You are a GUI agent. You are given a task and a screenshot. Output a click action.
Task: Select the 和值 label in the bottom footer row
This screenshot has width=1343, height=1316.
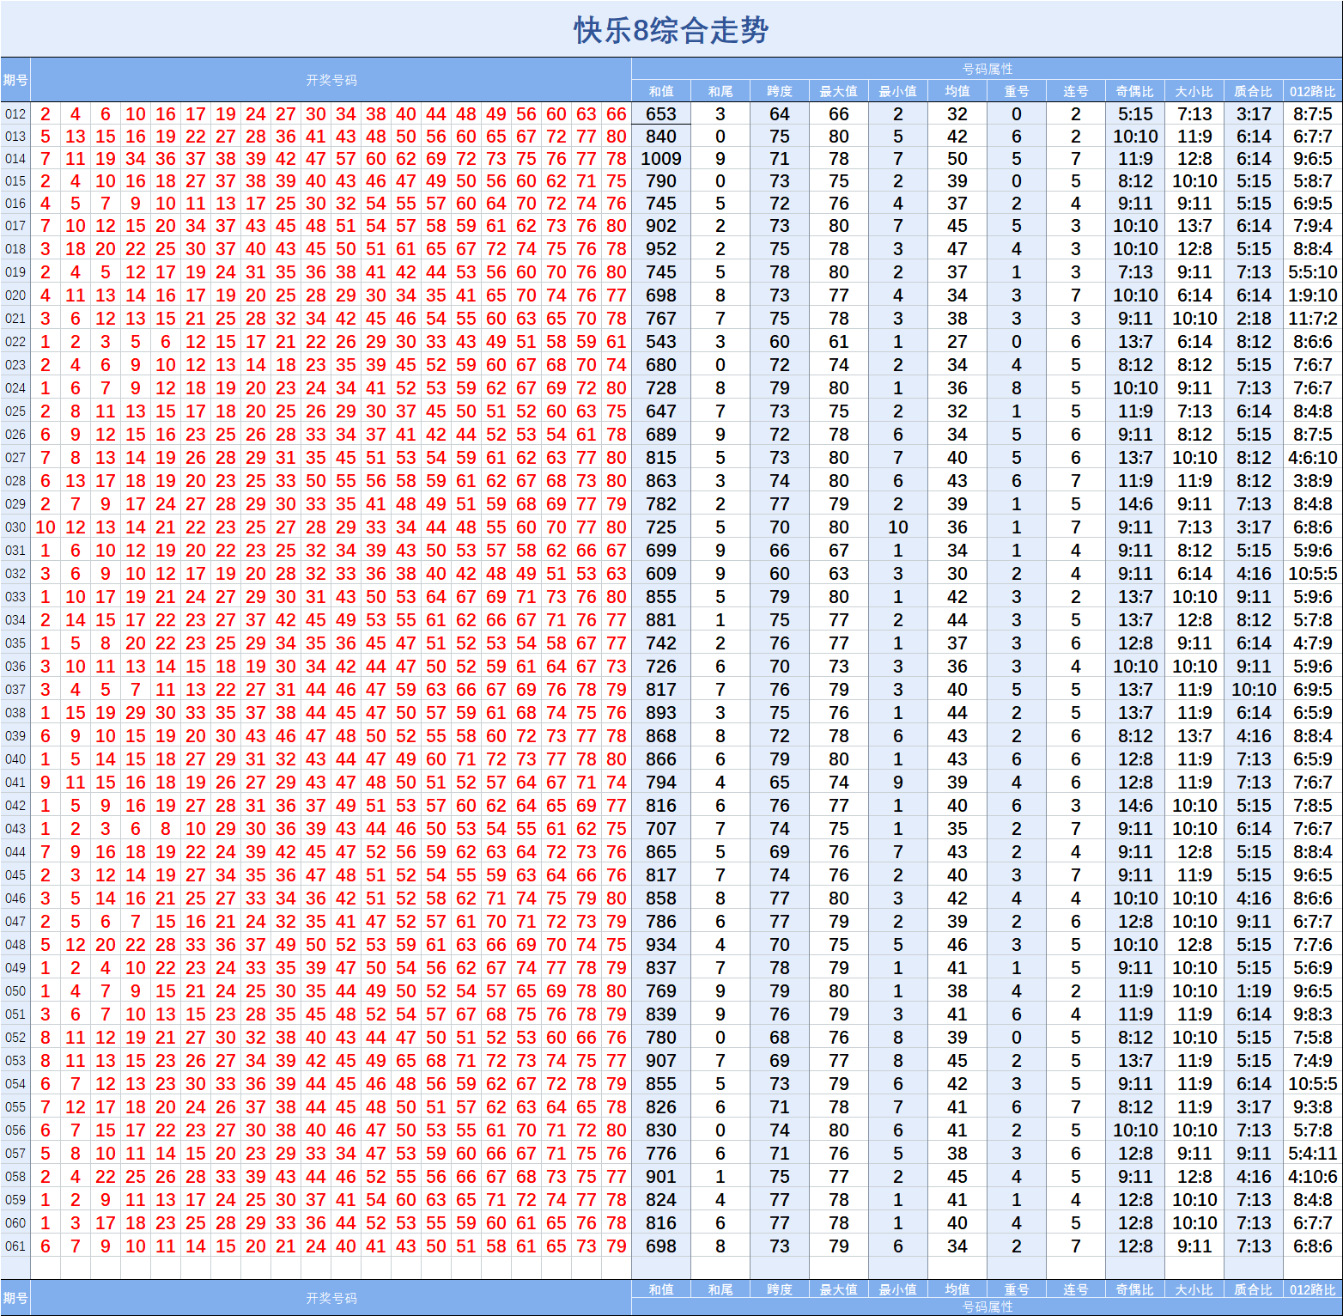click(661, 1289)
